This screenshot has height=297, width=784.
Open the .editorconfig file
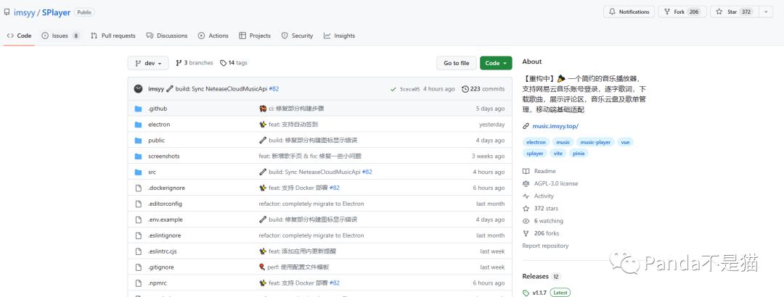(165, 204)
